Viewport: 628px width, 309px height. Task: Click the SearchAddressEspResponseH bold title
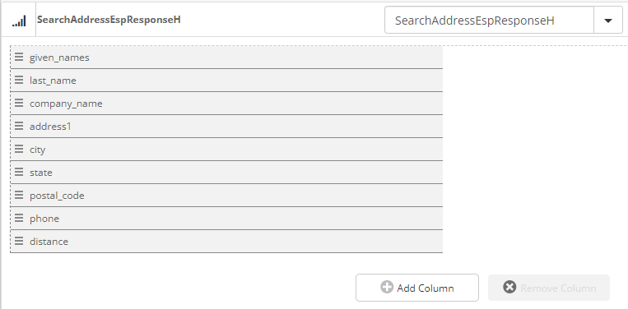tap(109, 20)
